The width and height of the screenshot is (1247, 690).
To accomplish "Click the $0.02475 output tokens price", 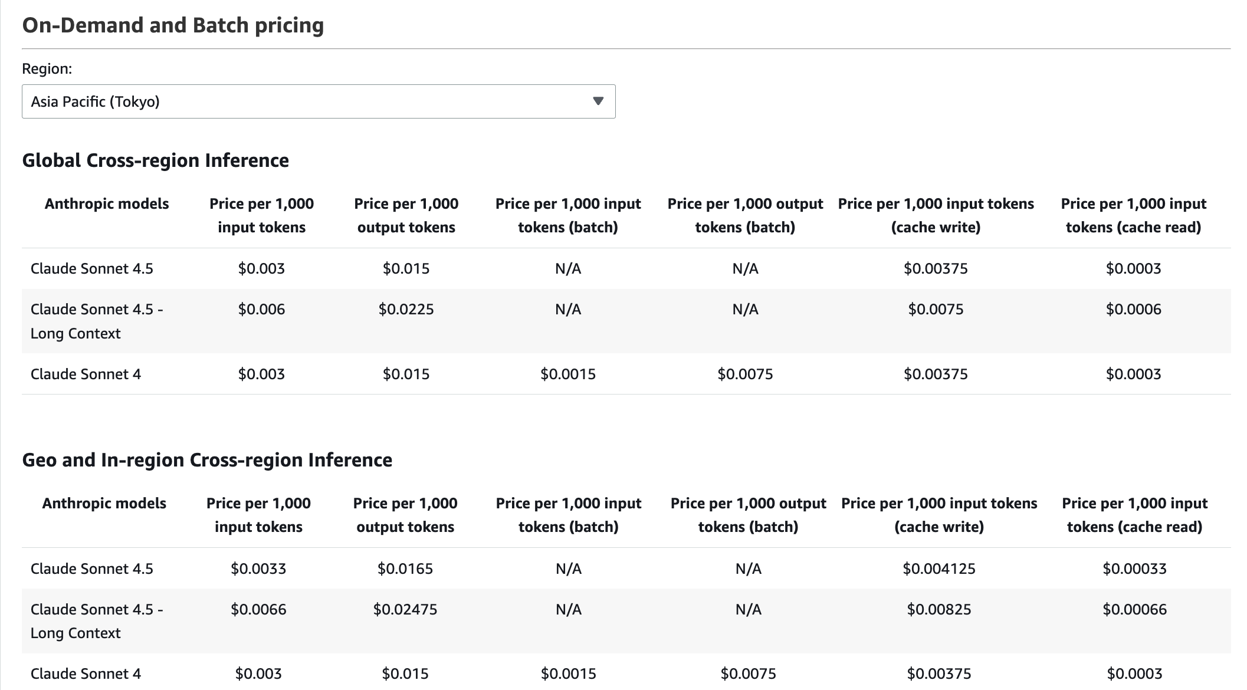I will pos(405,609).
